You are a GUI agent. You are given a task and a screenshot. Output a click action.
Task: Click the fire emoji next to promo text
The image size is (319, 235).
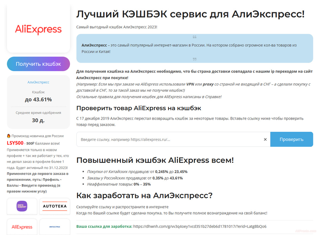9,135
